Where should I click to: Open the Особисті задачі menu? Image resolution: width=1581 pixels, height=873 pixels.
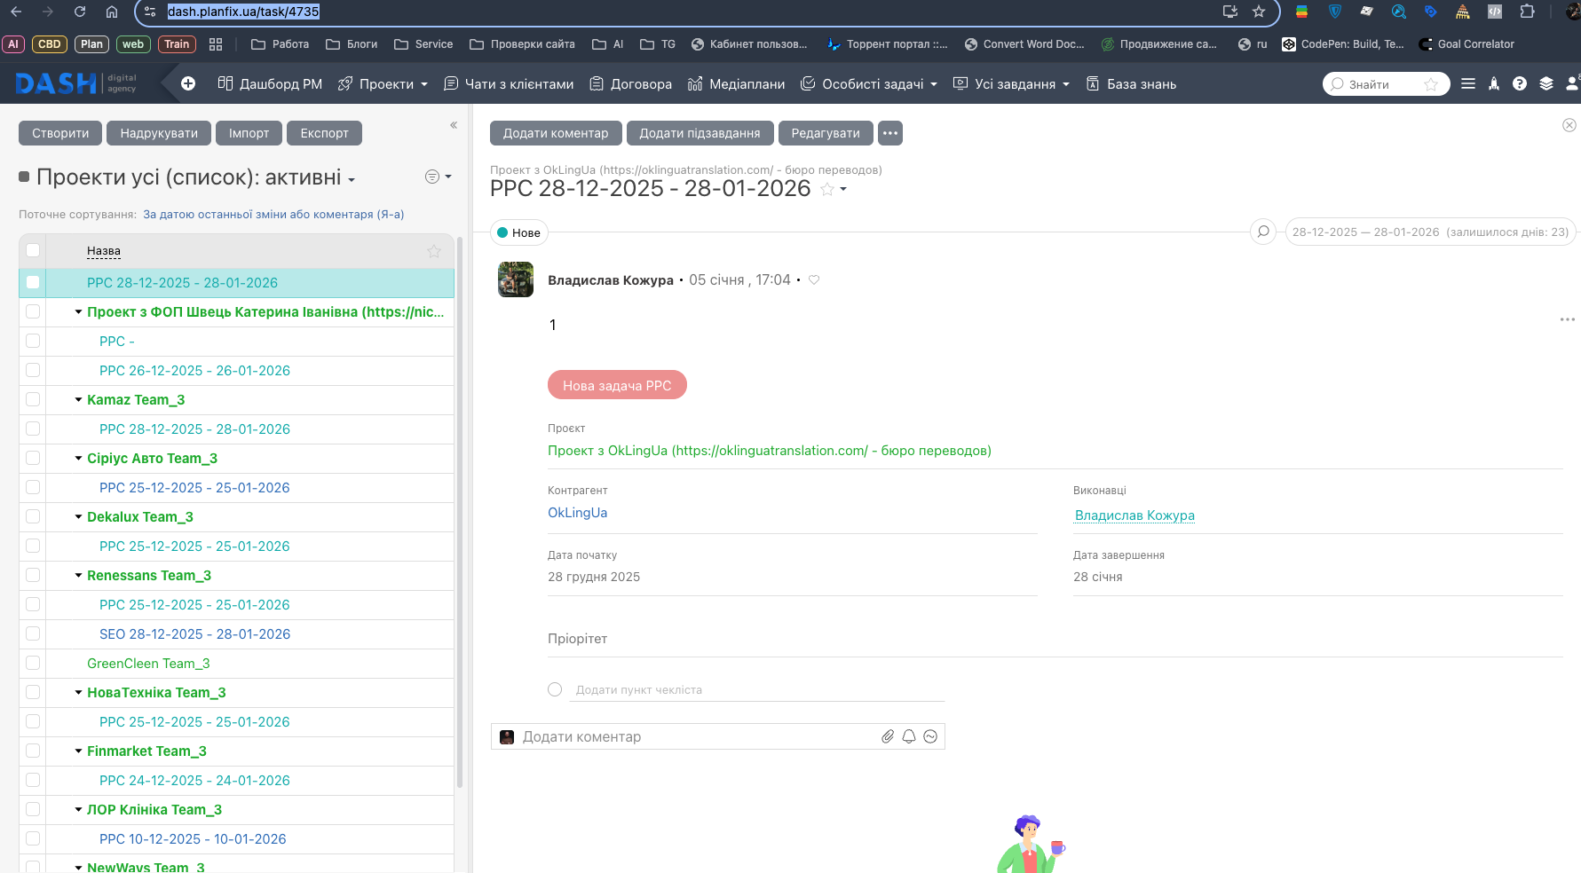pos(869,83)
